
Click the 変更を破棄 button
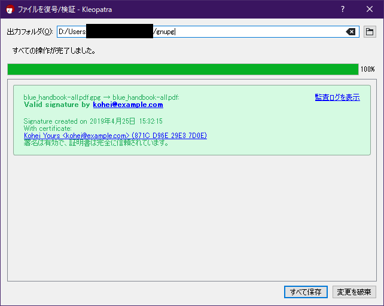[354, 292]
